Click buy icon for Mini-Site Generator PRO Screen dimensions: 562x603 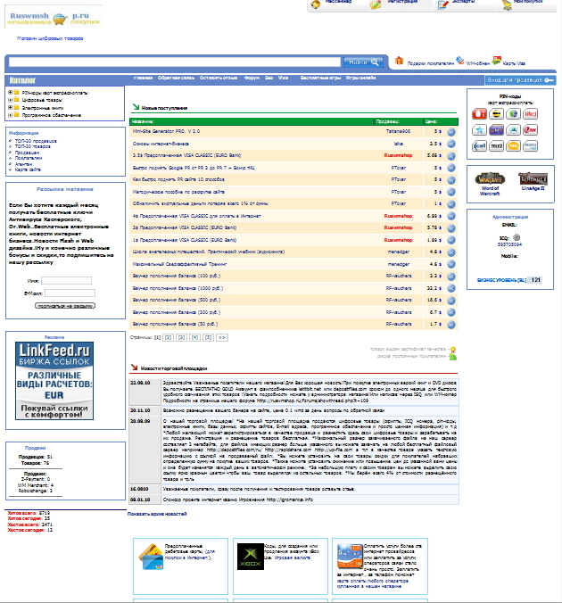450,131
